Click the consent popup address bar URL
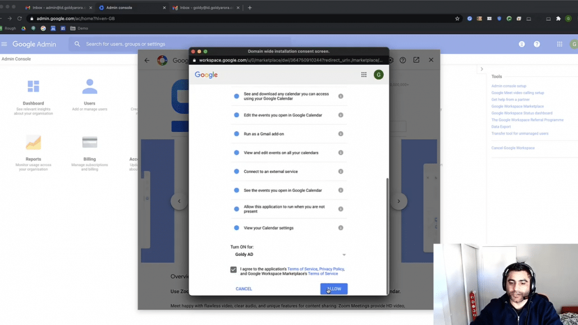This screenshot has width=578, height=325. [x=291, y=60]
